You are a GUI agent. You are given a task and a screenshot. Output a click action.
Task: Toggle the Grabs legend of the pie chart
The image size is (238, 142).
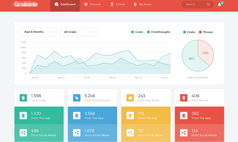coord(189,32)
